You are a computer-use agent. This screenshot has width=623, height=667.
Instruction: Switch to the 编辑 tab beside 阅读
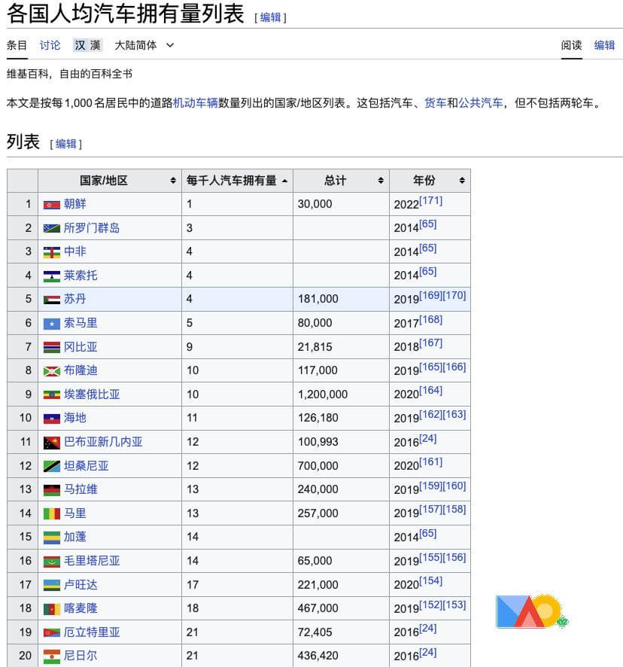604,45
